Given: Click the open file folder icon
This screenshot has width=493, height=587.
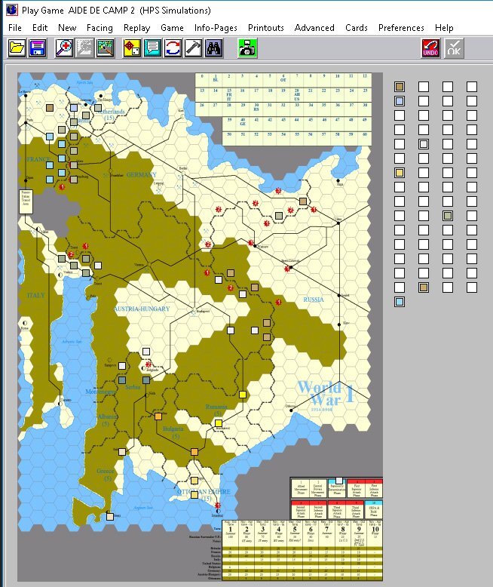Looking at the screenshot, I should pos(17,48).
